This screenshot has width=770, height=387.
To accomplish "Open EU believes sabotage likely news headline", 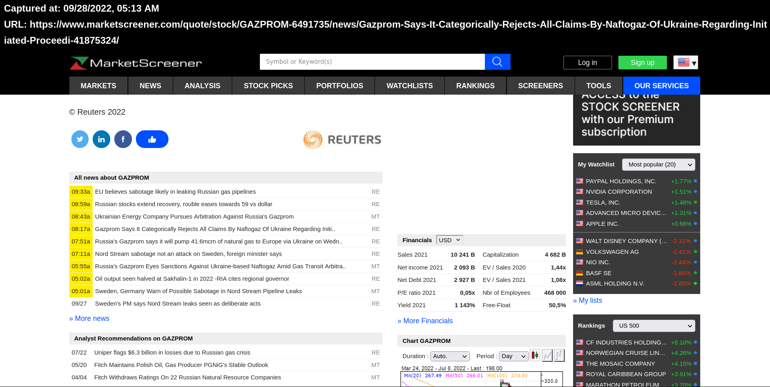I will click(175, 192).
